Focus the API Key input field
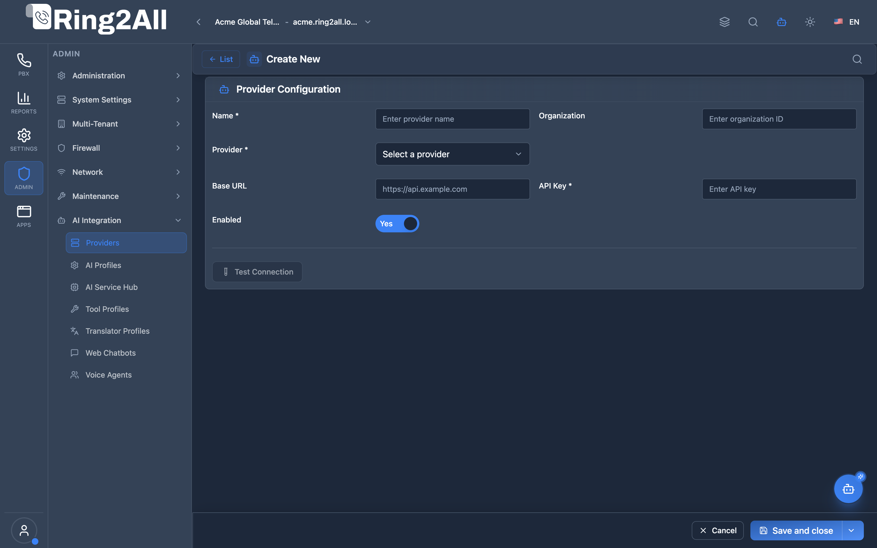 click(779, 189)
